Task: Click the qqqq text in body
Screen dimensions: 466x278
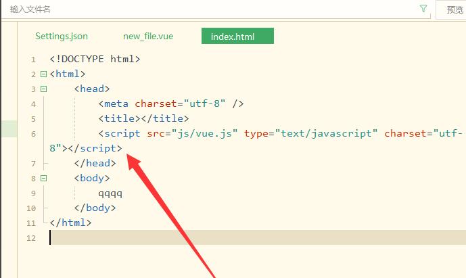Action: [110, 193]
